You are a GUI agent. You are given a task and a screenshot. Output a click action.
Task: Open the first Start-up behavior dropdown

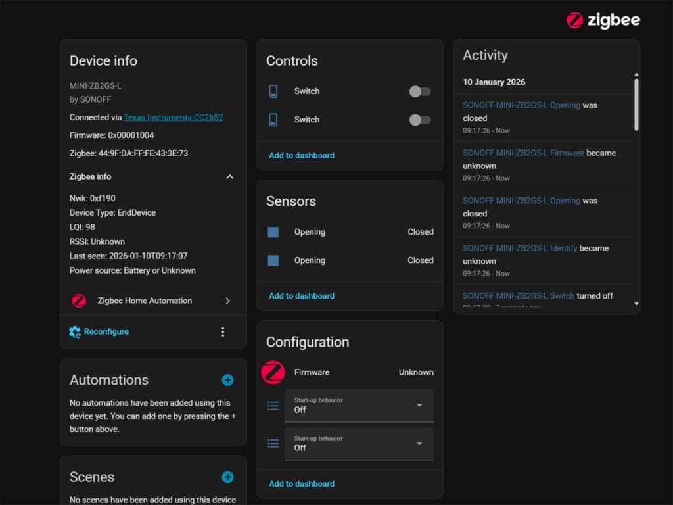(x=359, y=406)
